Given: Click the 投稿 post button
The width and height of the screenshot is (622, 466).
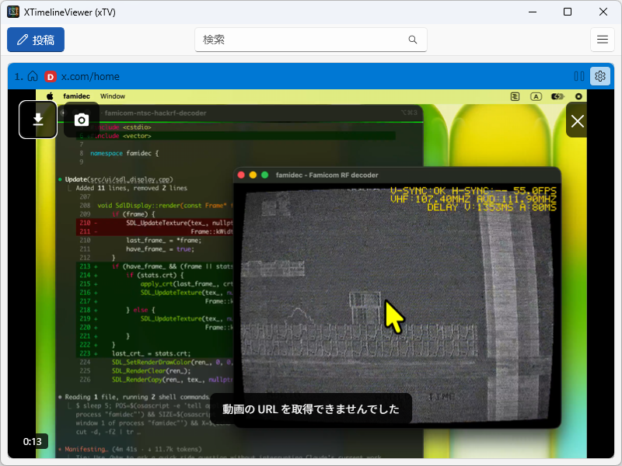Looking at the screenshot, I should tap(36, 40).
